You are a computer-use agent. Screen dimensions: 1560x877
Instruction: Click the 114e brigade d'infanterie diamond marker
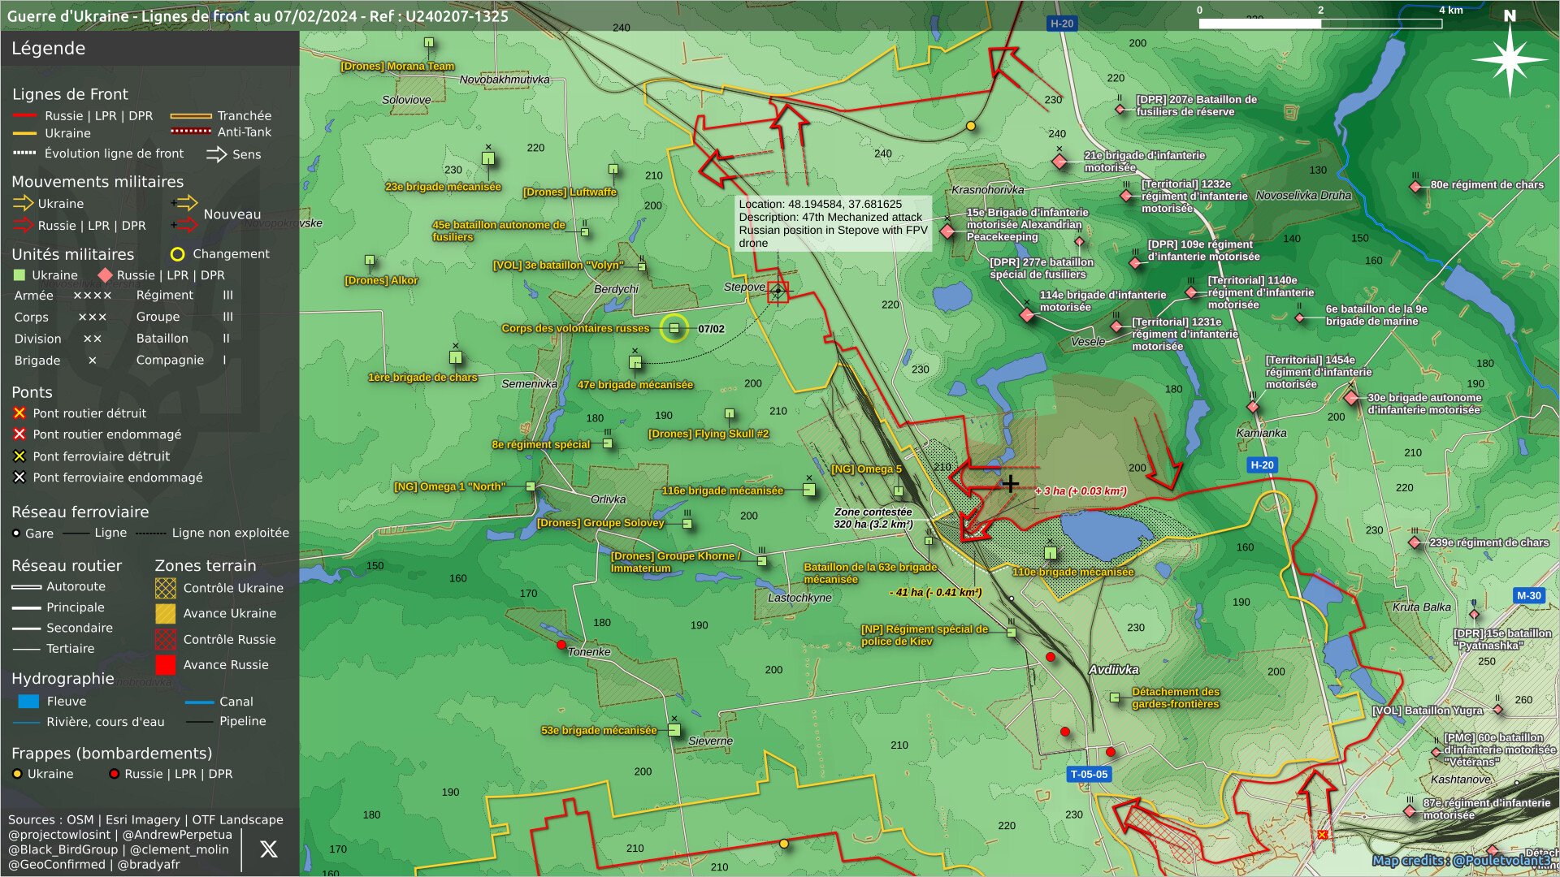[1027, 315]
